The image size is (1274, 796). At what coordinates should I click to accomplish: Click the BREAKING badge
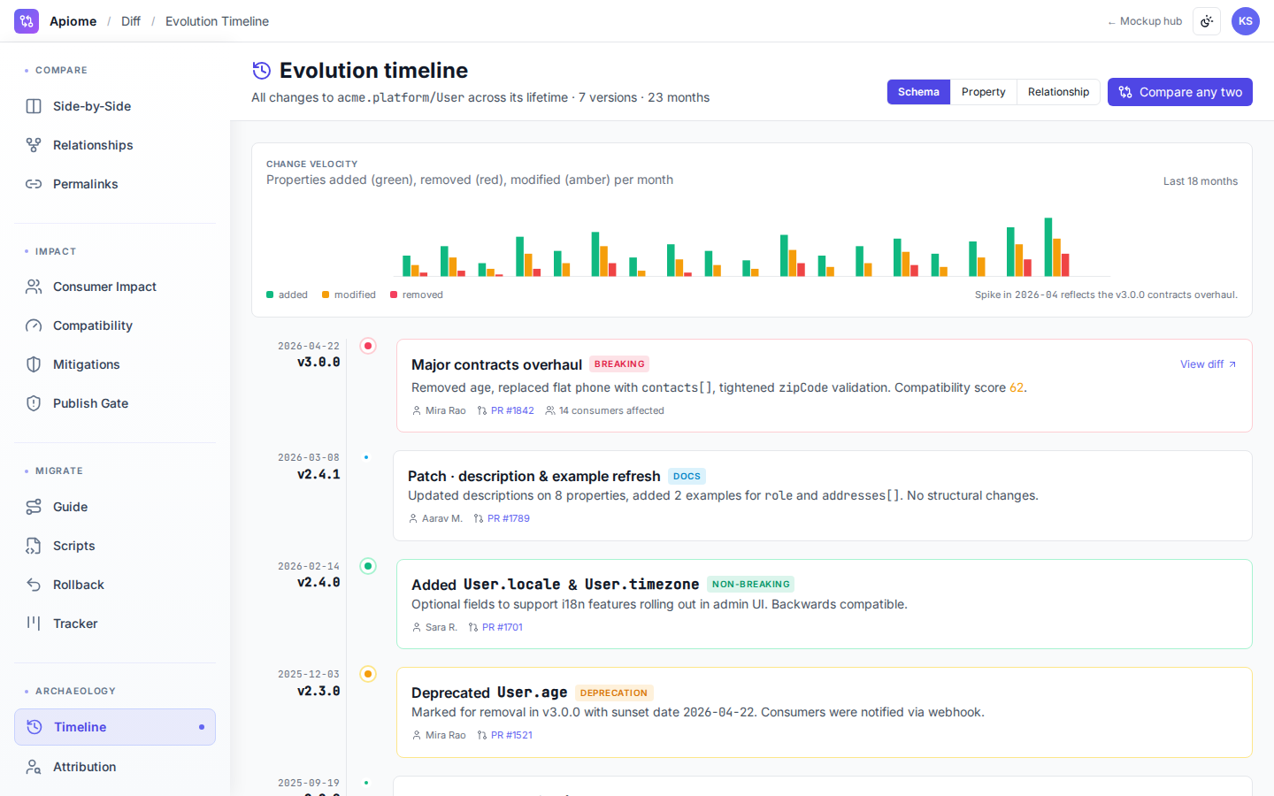point(619,364)
